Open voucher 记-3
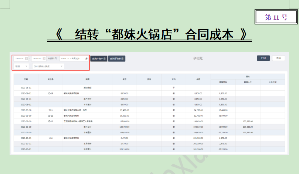This screenshot has width=299, height=174. point(51,110)
